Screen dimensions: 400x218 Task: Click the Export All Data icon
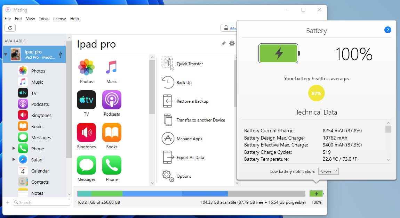pyautogui.click(x=168, y=157)
